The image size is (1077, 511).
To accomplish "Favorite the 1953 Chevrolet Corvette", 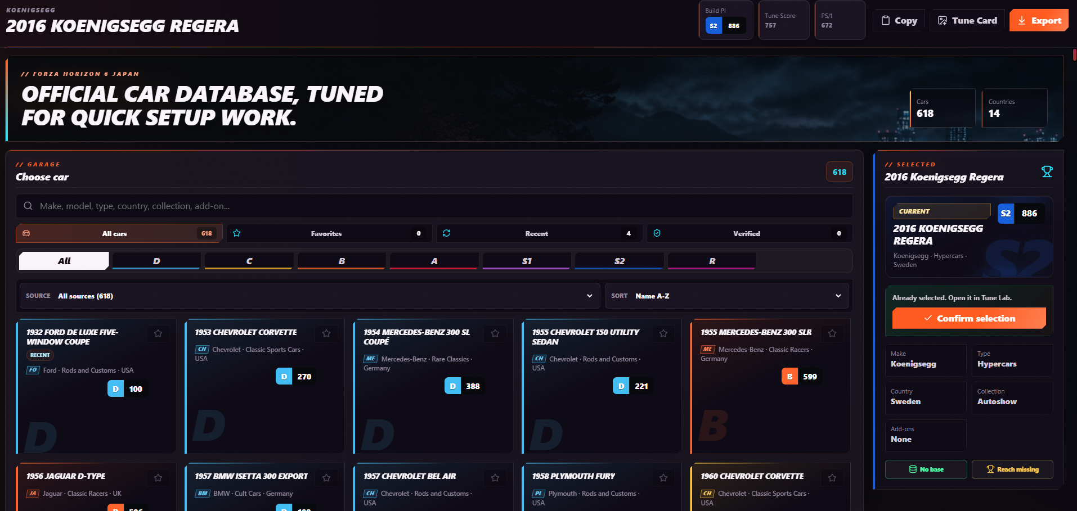I will [x=326, y=333].
